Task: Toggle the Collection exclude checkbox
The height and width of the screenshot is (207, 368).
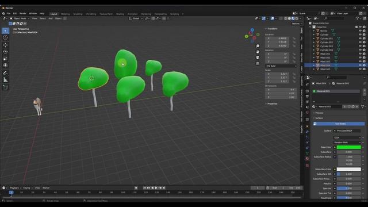Action: click(356, 27)
